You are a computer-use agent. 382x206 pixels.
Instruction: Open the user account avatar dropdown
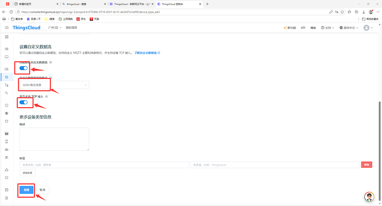368,28
